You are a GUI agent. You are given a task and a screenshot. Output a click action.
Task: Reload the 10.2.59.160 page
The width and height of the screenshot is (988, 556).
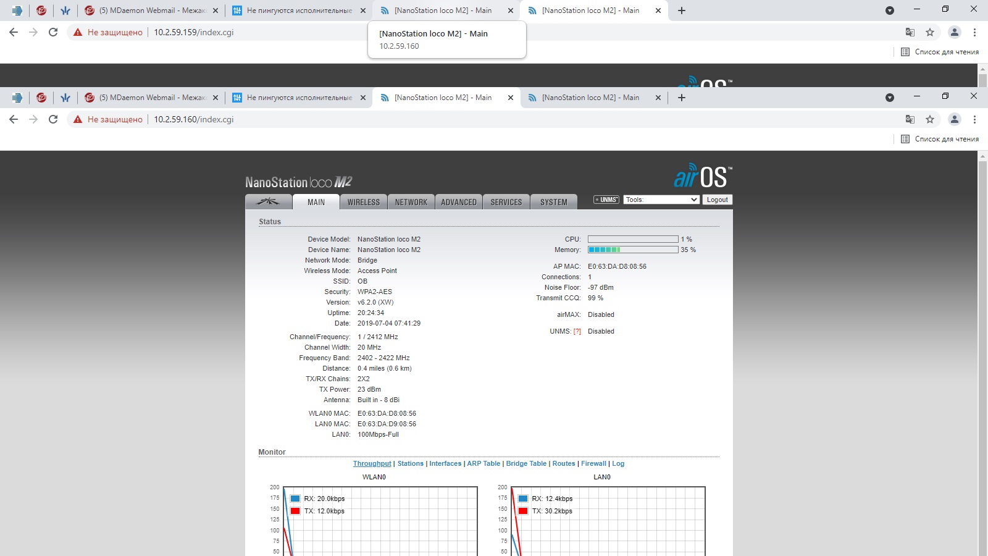click(53, 119)
